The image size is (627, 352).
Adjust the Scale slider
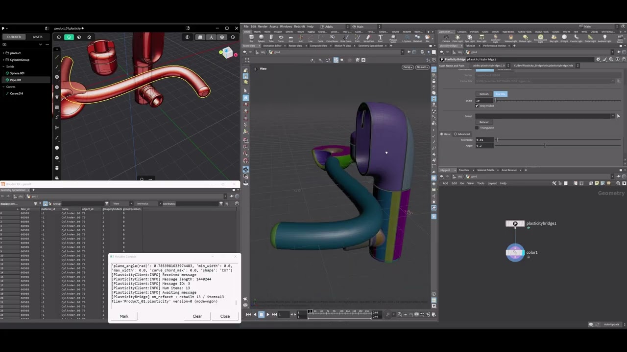pos(558,100)
